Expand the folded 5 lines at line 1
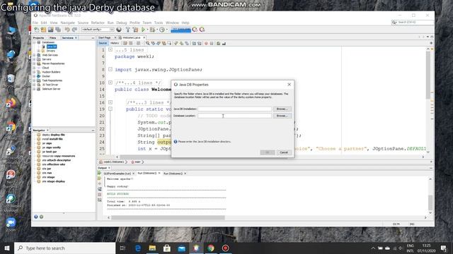This screenshot has width=453, height=254. pyautogui.click(x=110, y=50)
